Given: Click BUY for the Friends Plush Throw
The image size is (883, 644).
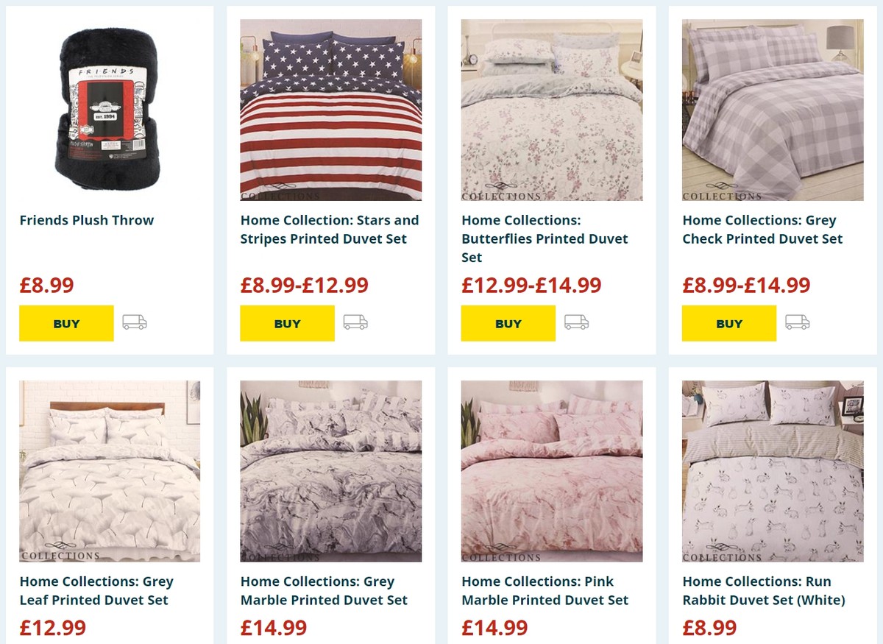Looking at the screenshot, I should [66, 322].
